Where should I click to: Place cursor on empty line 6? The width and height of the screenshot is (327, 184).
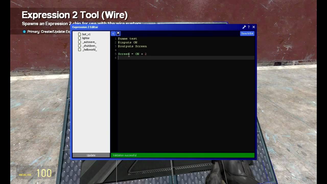(x=186, y=58)
